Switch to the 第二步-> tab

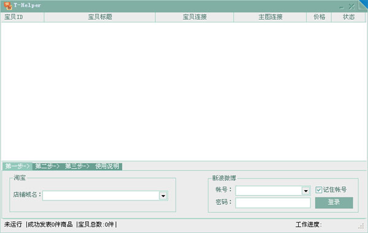coord(47,166)
